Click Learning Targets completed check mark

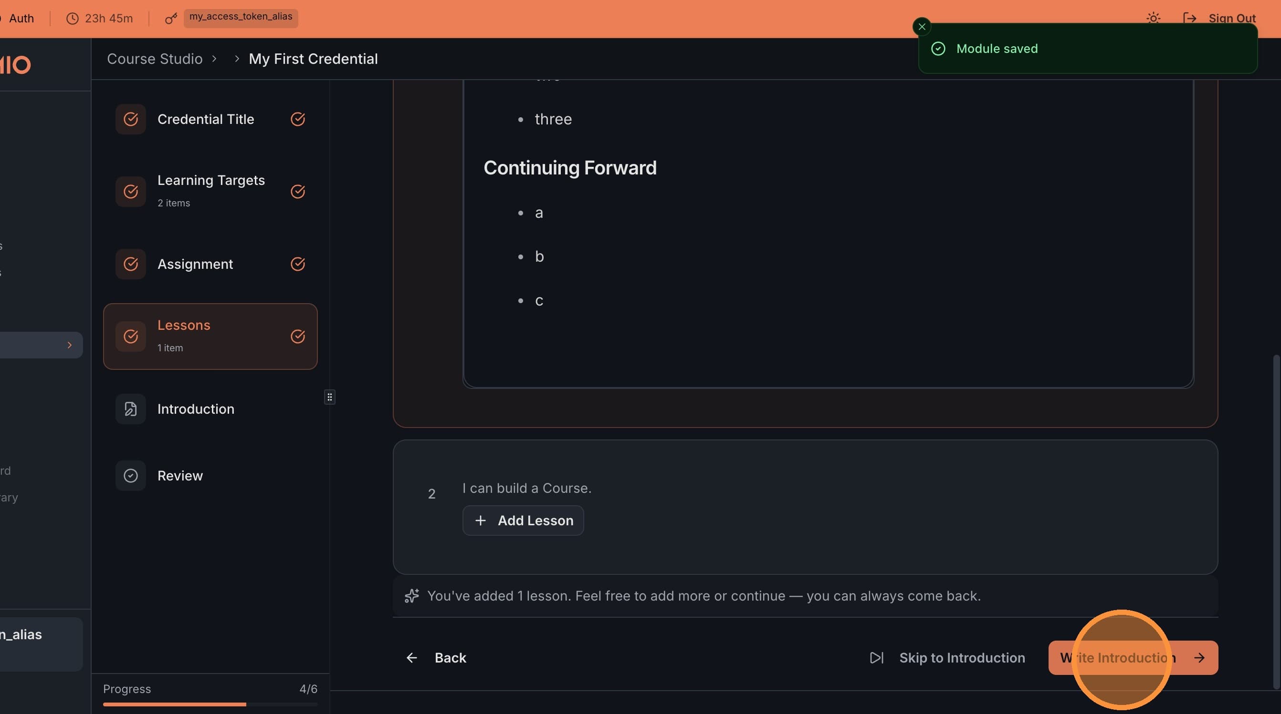tap(297, 191)
